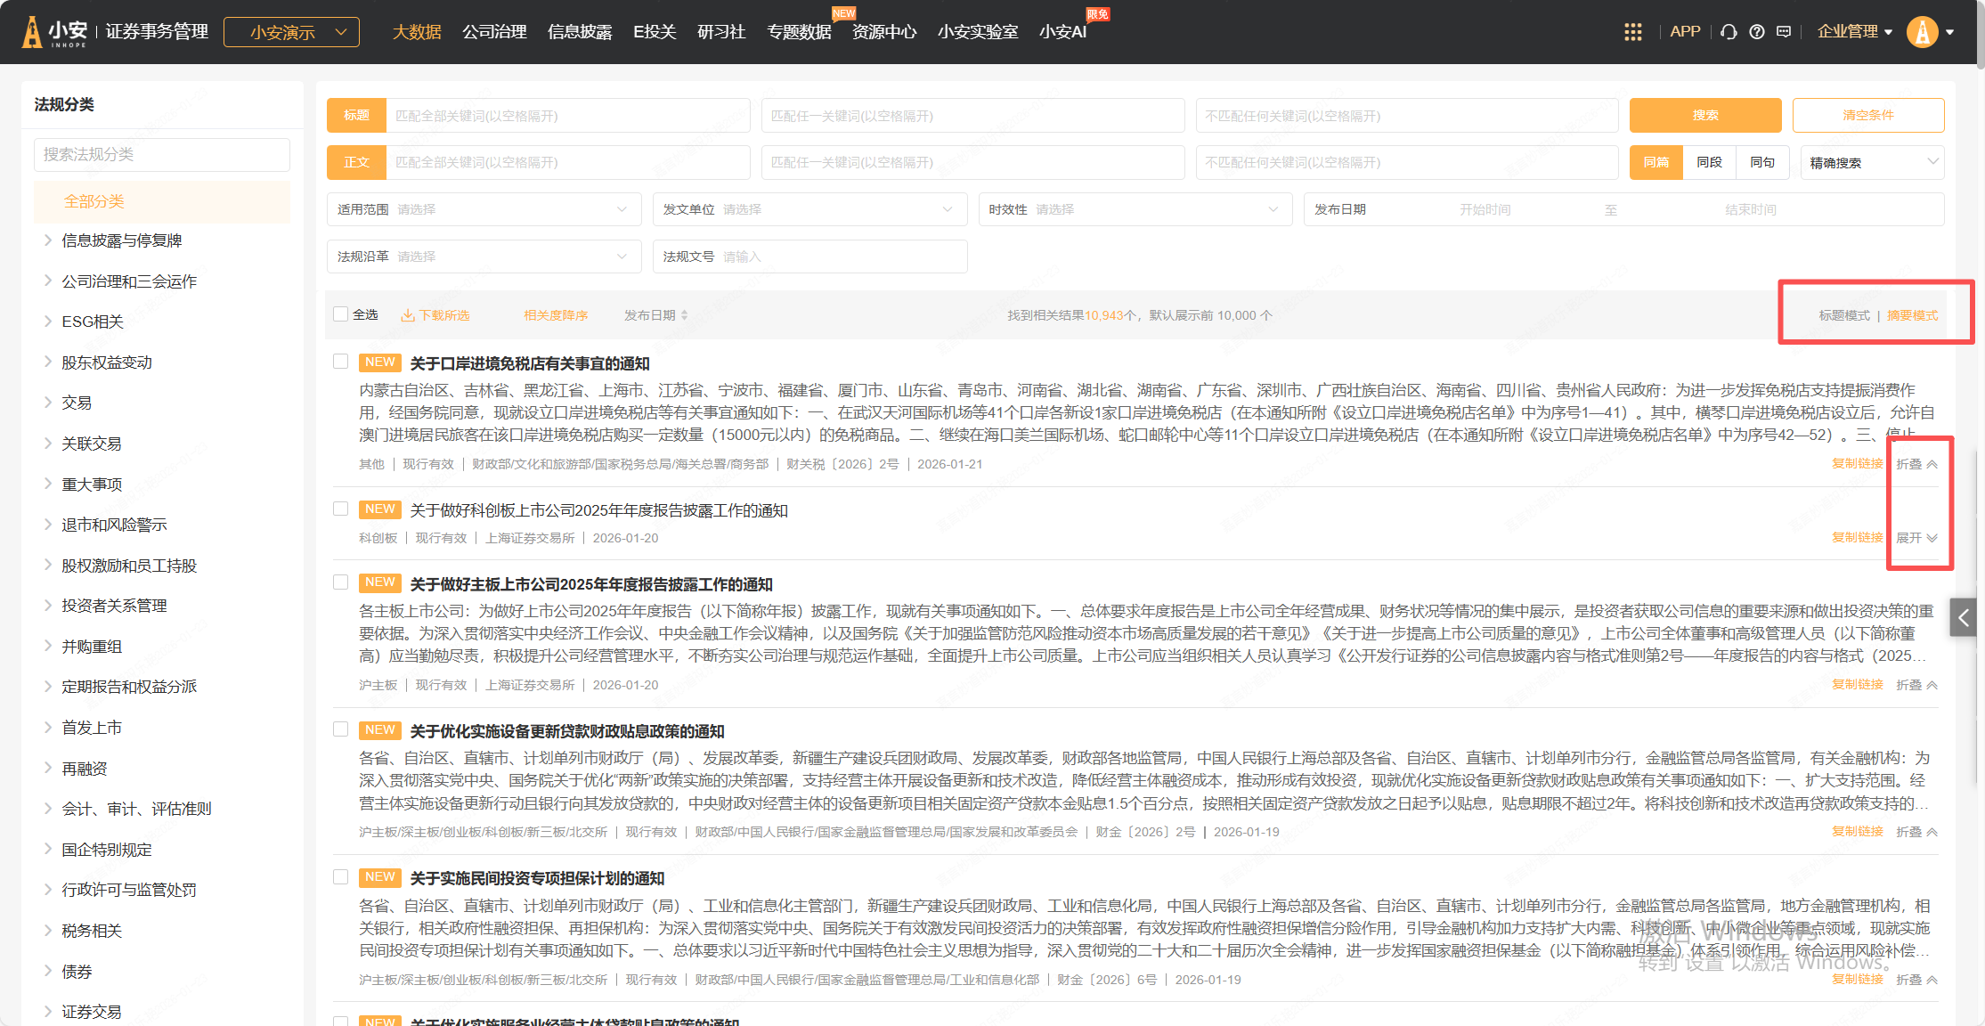Screen dimensions: 1985x1026
Task: Switch to the 公司治理 menu
Action: pyautogui.click(x=494, y=32)
